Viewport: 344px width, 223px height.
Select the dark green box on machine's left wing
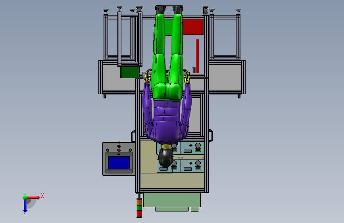[130, 72]
